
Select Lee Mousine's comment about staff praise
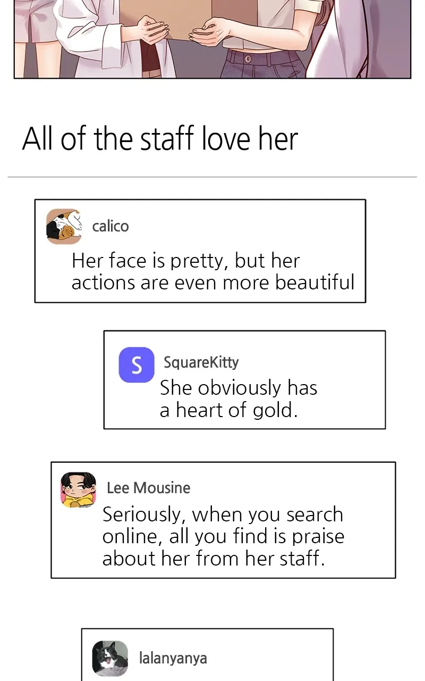point(223,536)
